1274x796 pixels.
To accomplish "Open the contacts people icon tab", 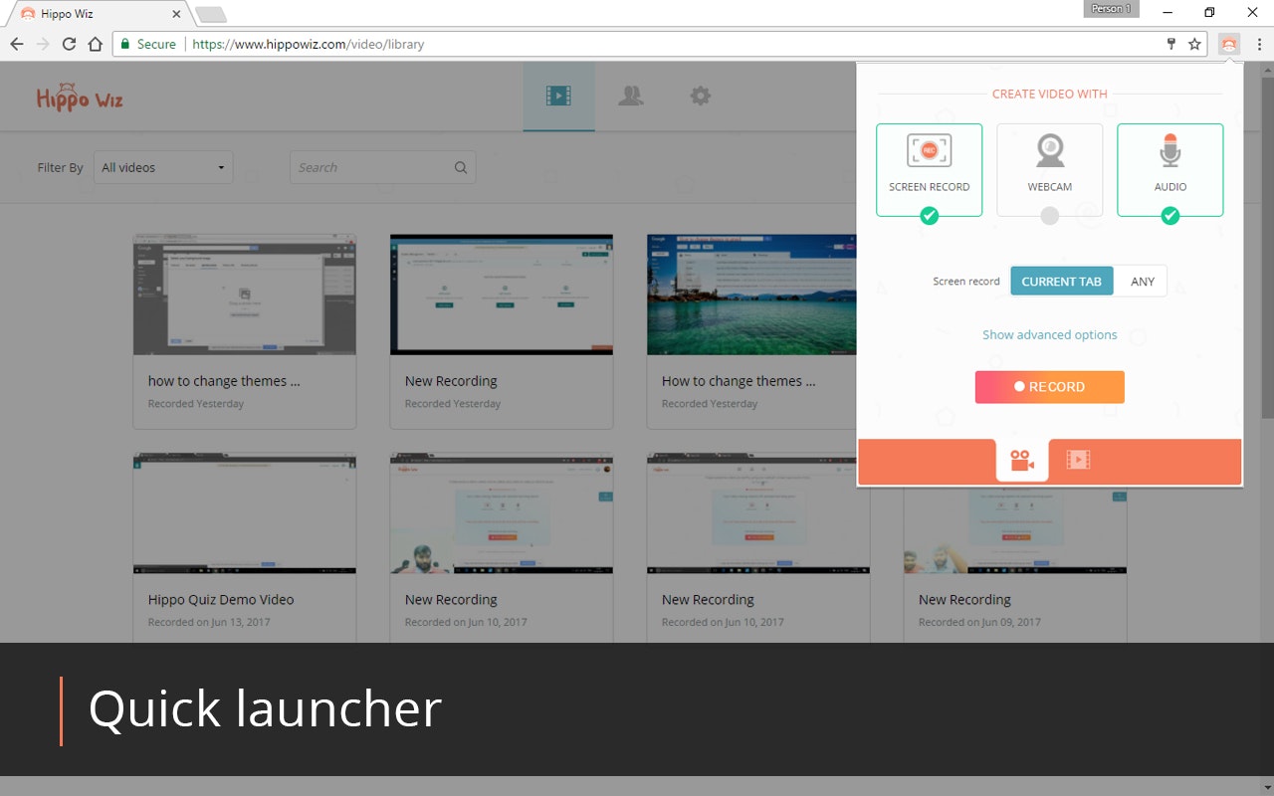I will (630, 96).
